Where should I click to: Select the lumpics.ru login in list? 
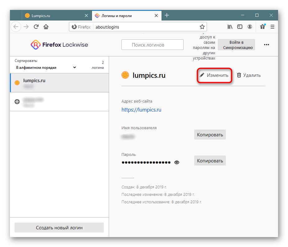(x=60, y=83)
